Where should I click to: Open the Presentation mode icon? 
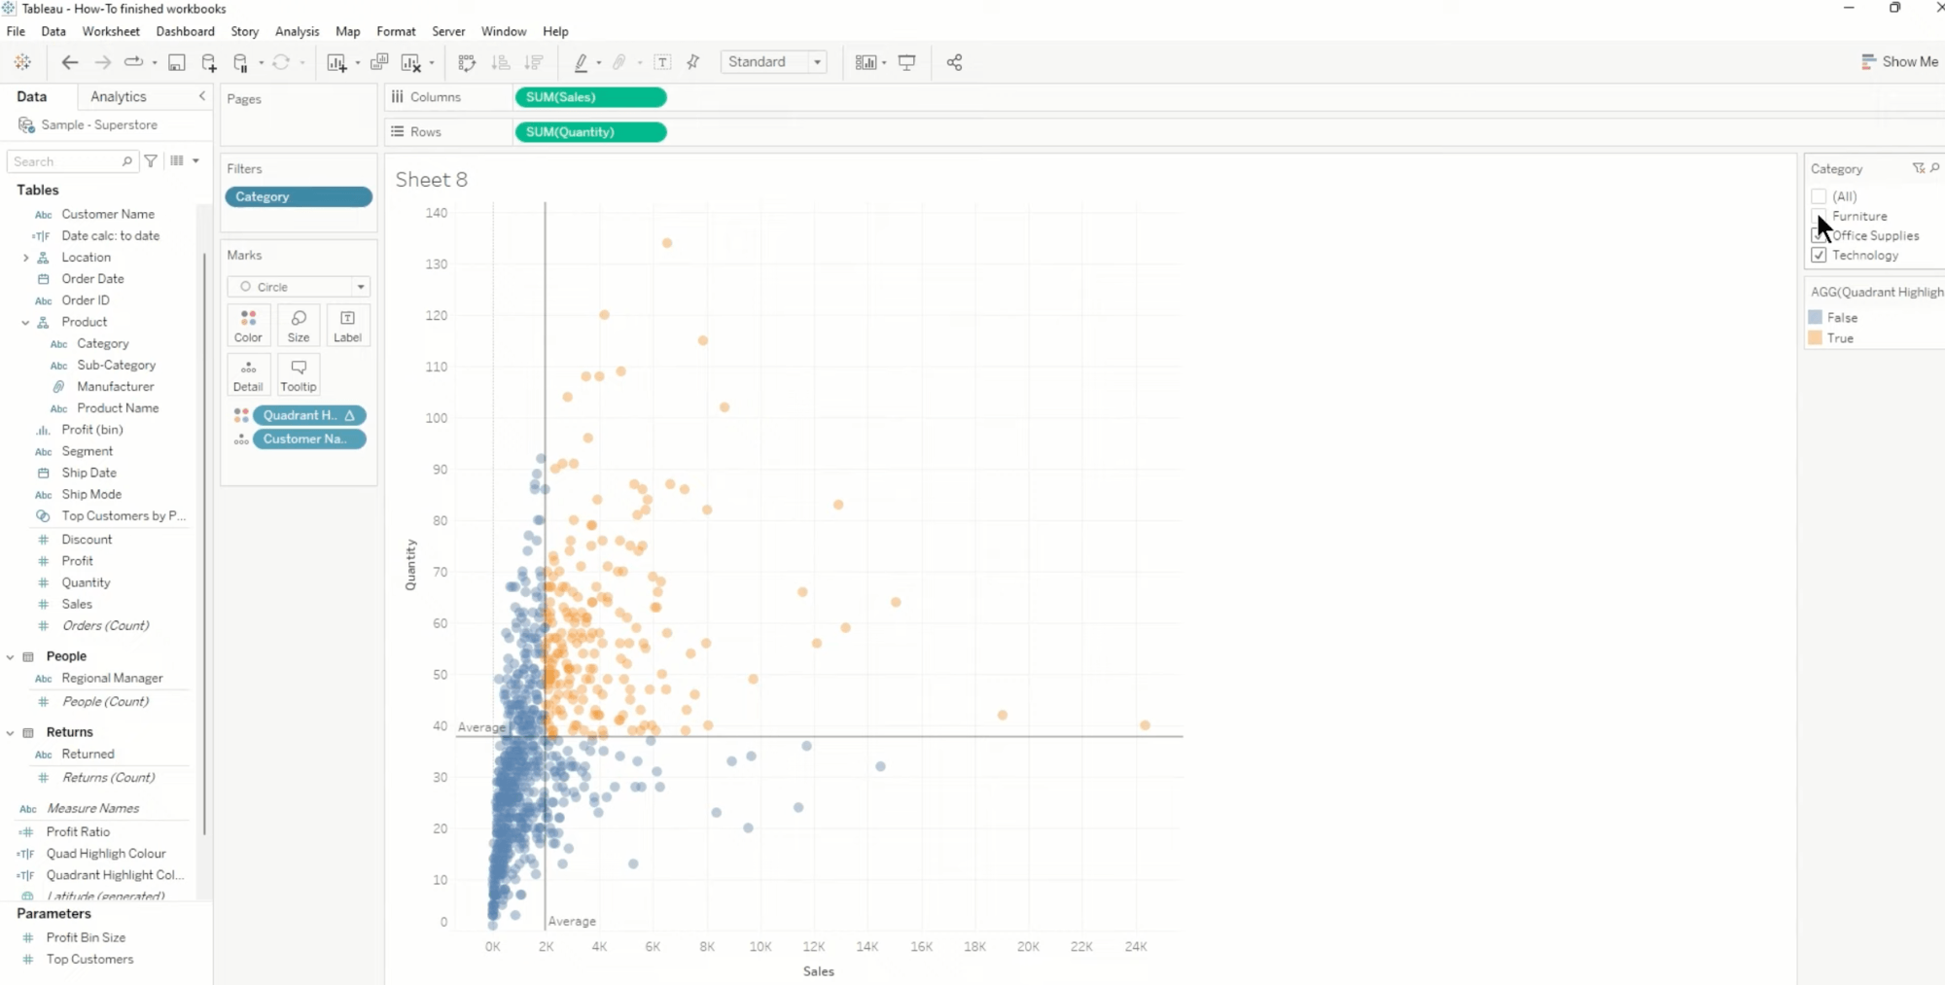pyautogui.click(x=906, y=62)
